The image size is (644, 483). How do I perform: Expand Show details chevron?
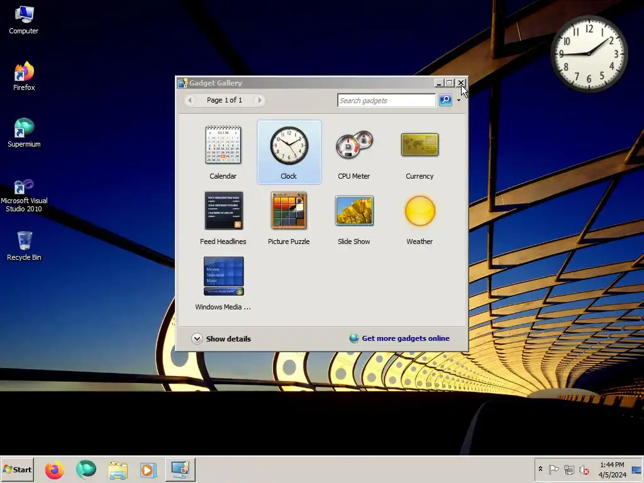coord(197,338)
